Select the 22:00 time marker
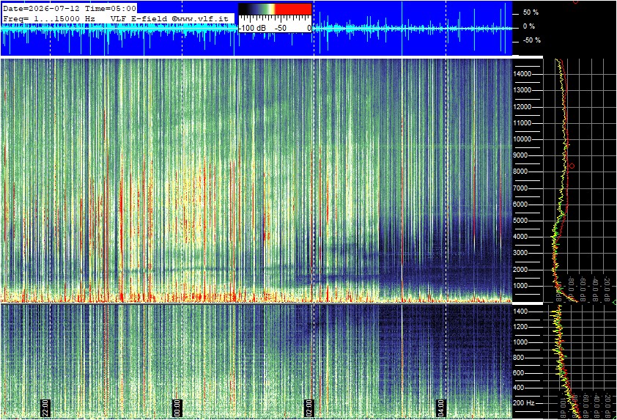 45,408
